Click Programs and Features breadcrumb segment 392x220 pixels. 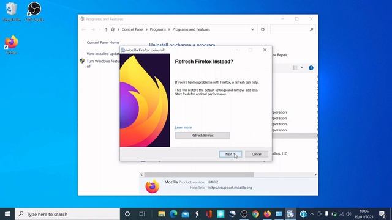coord(191,29)
